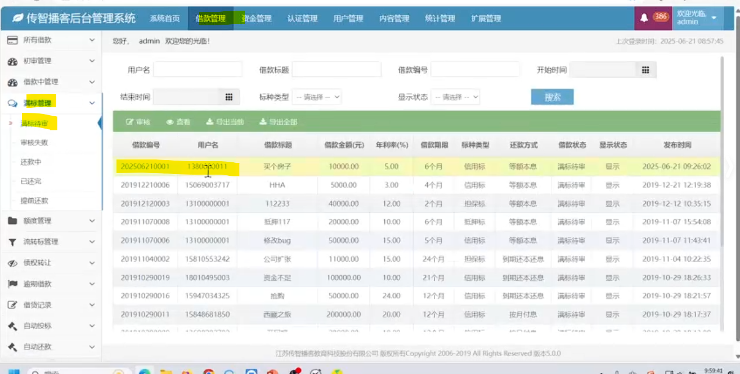
Task: Expand the 额度管理 chevron
Action: (92, 221)
